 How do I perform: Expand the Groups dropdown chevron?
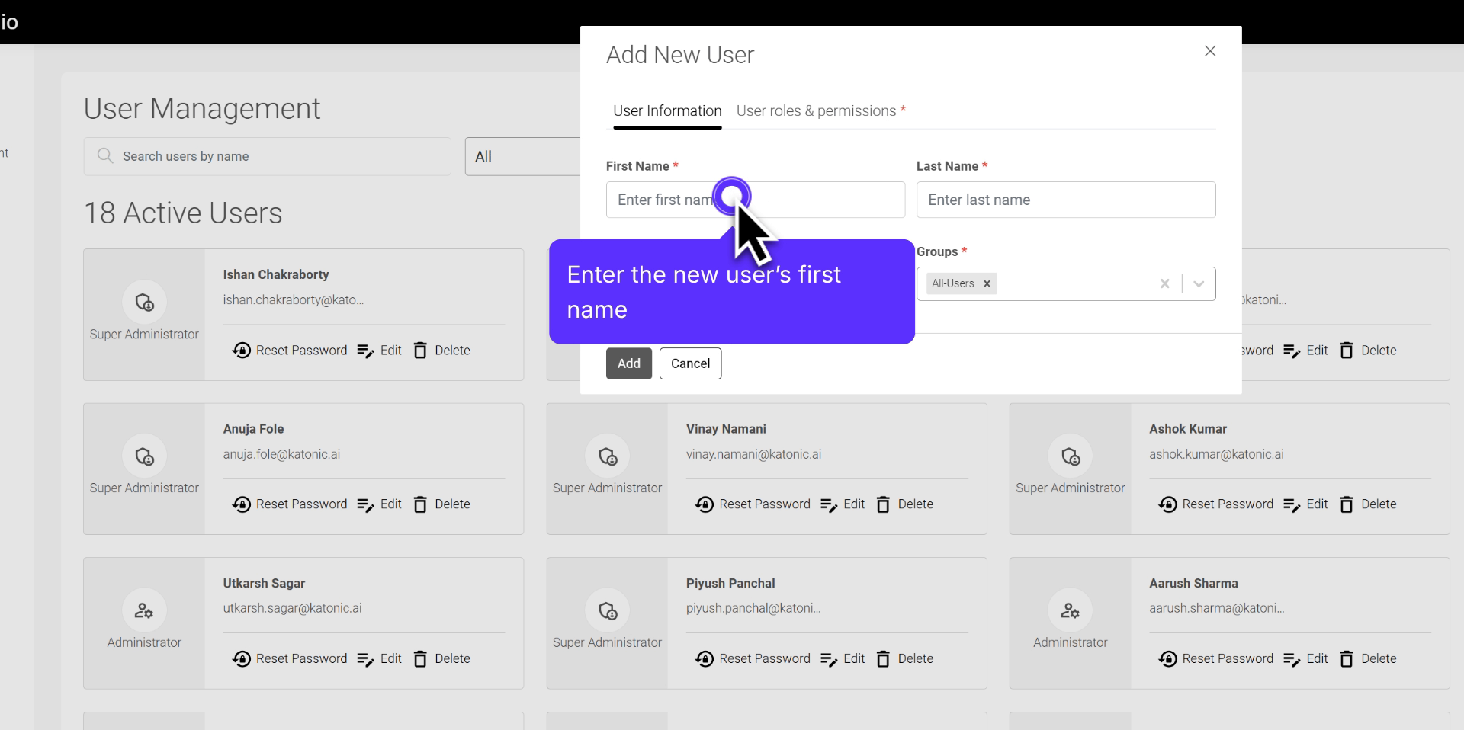coord(1199,283)
